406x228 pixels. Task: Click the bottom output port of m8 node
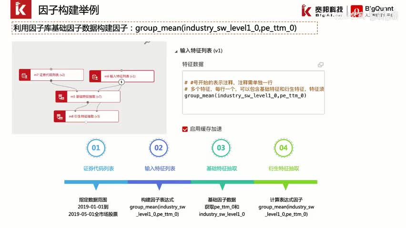pyautogui.click(x=86, y=123)
